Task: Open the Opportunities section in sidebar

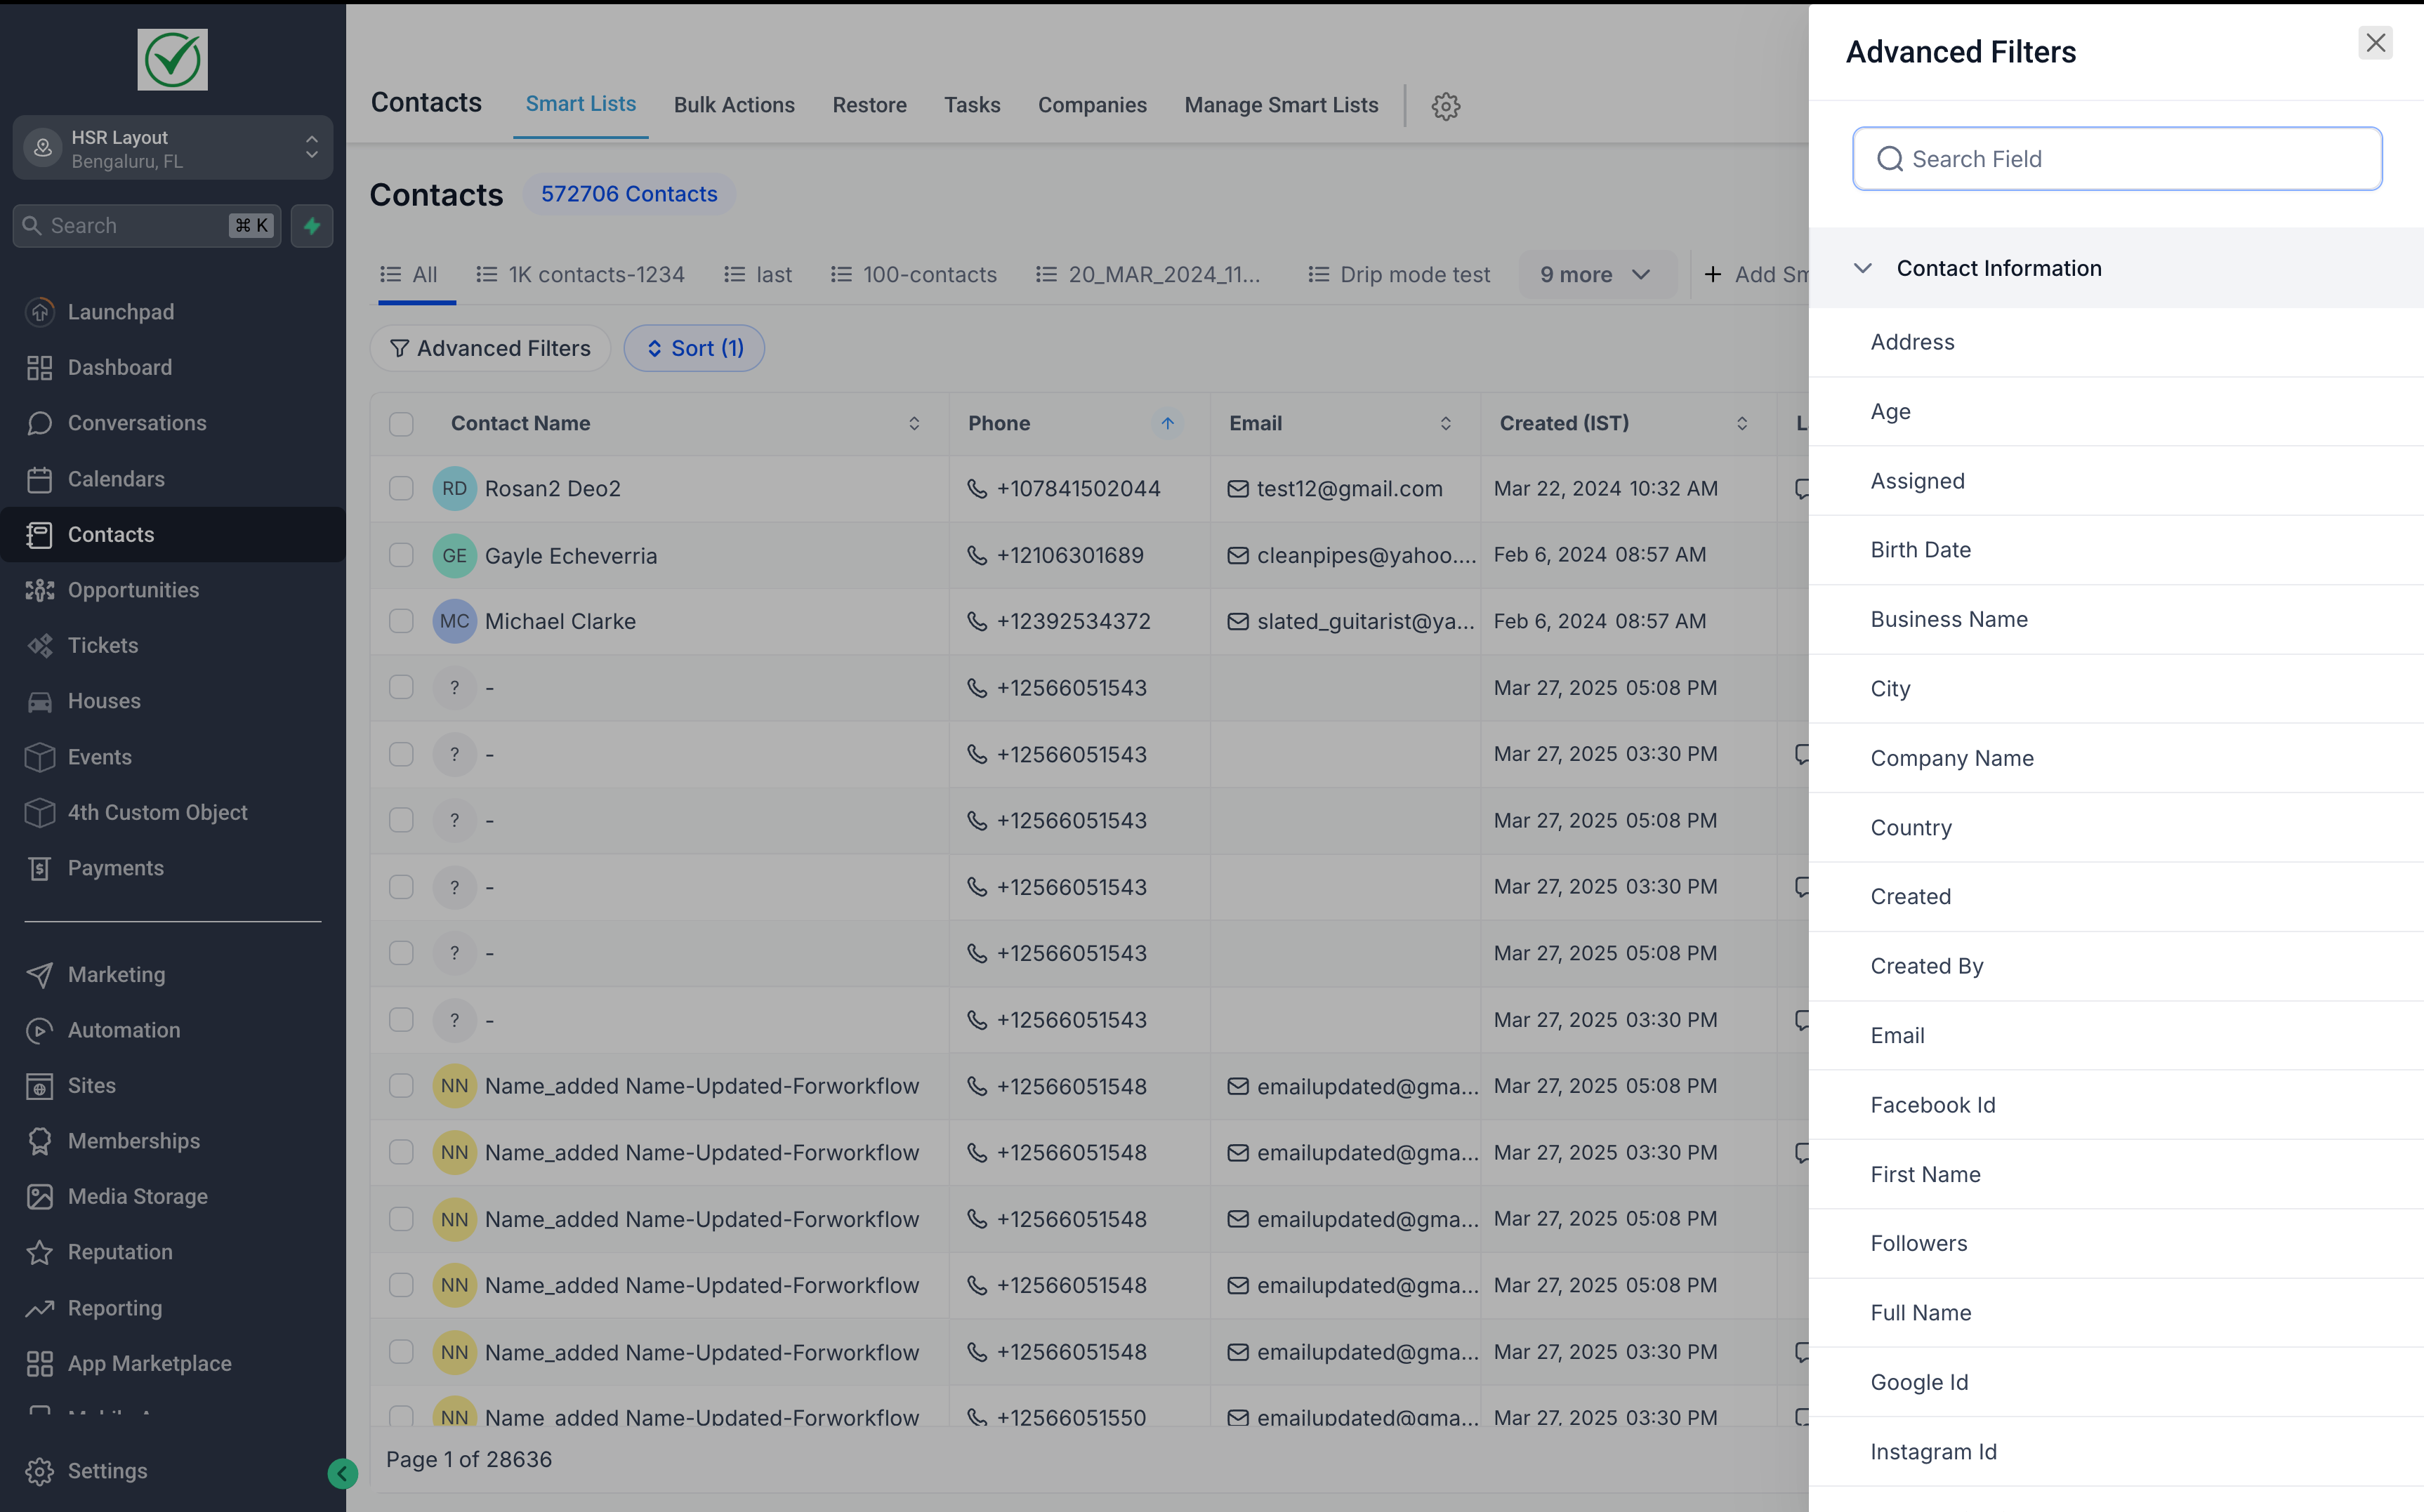Action: (x=133, y=589)
